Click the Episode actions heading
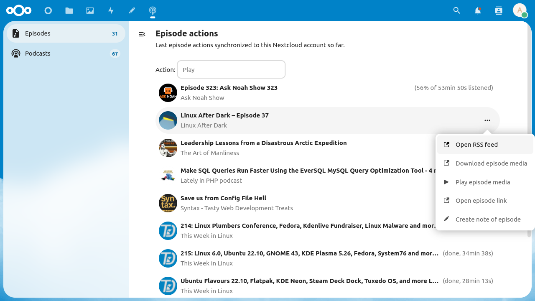 [x=187, y=33]
